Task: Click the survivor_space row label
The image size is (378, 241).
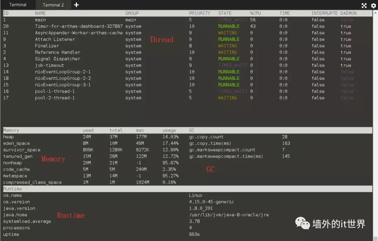Action: [22, 150]
